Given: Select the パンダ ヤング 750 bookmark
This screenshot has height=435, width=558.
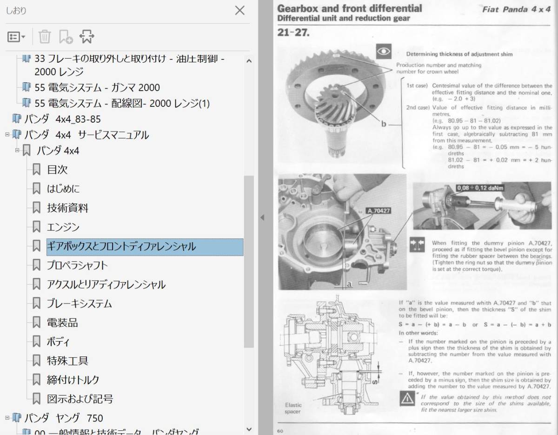Looking at the screenshot, I should click(x=64, y=418).
